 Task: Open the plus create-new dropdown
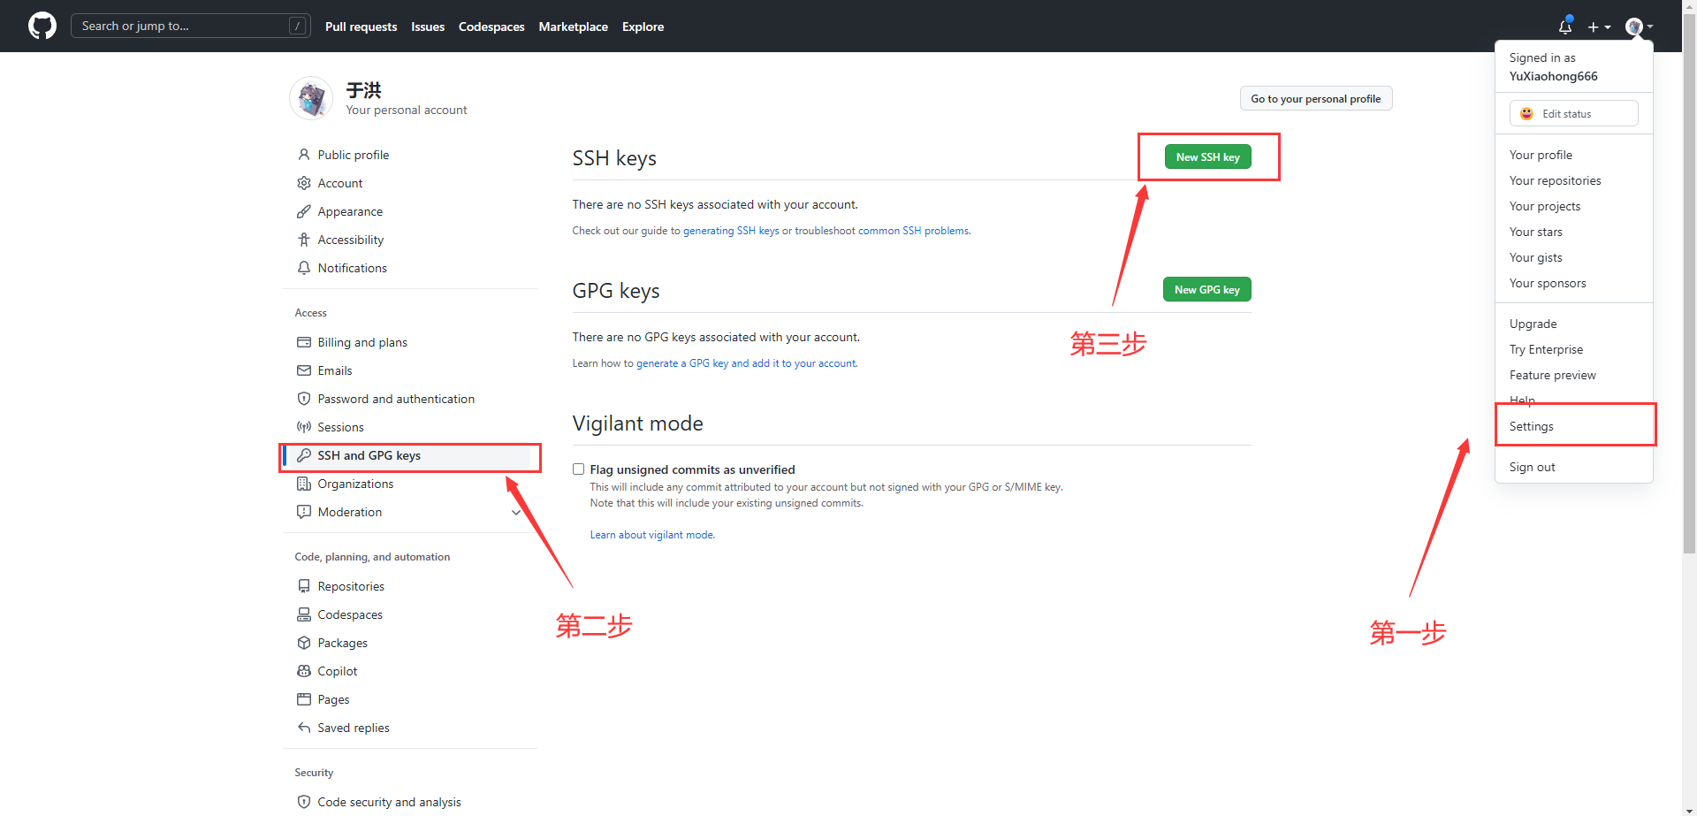pyautogui.click(x=1599, y=27)
